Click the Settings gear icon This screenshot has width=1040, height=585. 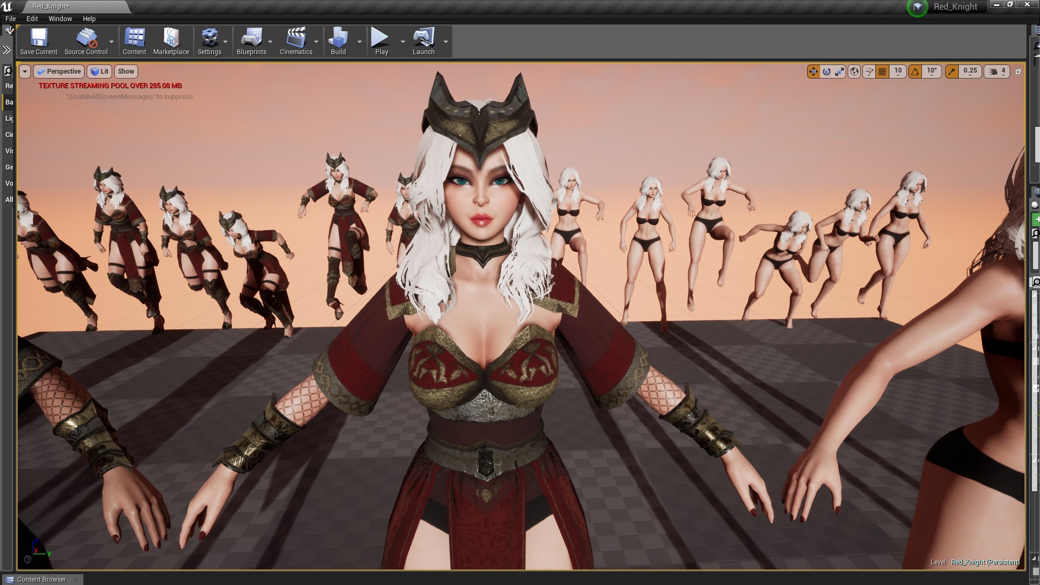click(209, 41)
